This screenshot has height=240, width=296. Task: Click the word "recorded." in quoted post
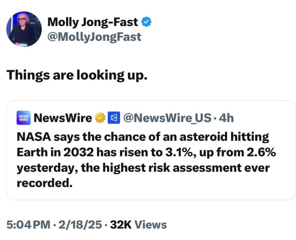click(44, 182)
